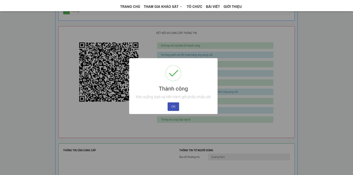
Task: Click the 'THÔNG TIN TỪ NGƯỜI DÙNG' heading
Action: coord(196,150)
